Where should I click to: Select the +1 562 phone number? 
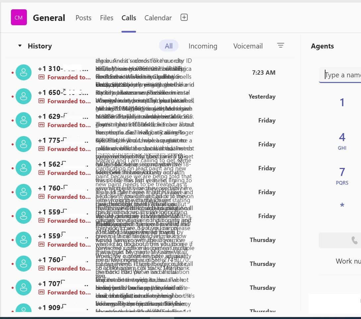point(63,164)
